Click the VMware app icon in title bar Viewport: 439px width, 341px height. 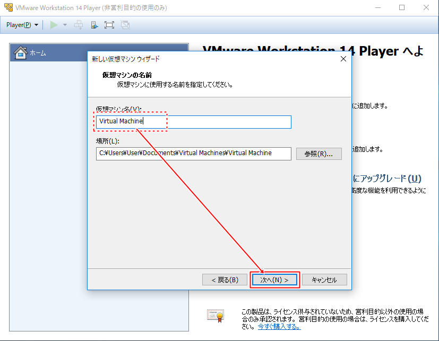point(8,7)
